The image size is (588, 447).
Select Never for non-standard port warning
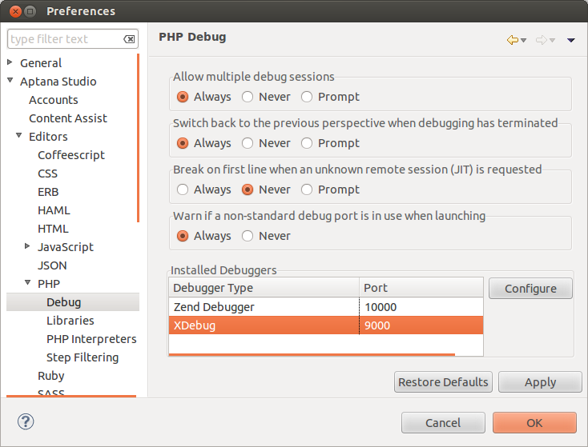248,236
